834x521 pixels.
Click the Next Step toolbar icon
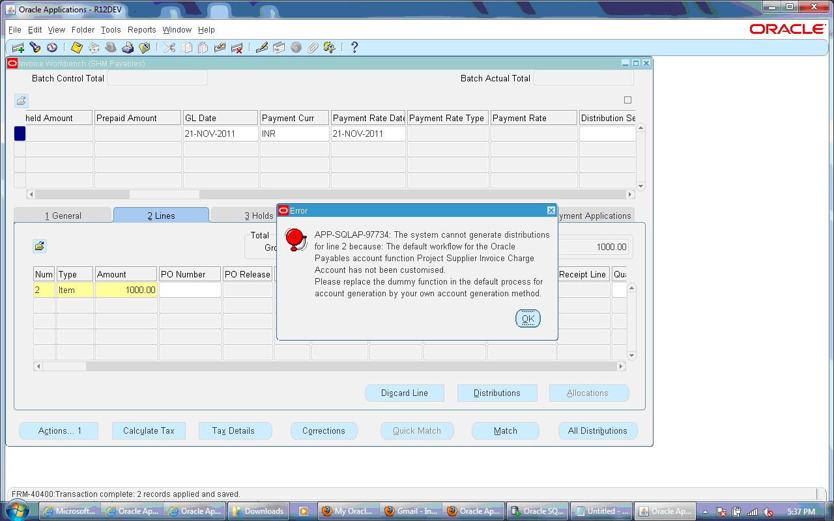tap(94, 48)
